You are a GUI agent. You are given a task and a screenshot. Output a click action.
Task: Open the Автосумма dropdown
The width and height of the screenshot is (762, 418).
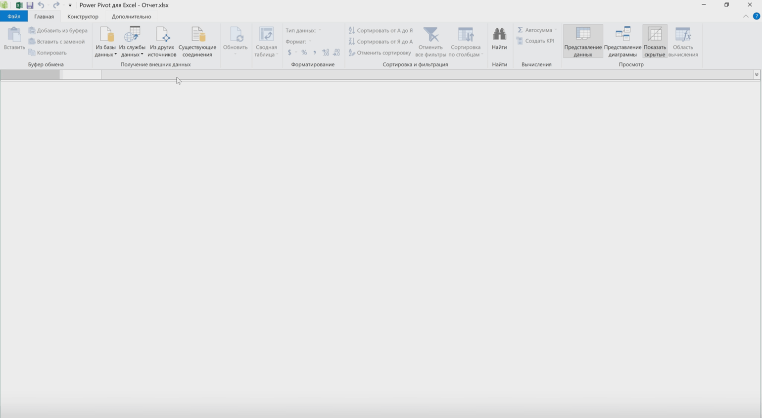(537, 30)
